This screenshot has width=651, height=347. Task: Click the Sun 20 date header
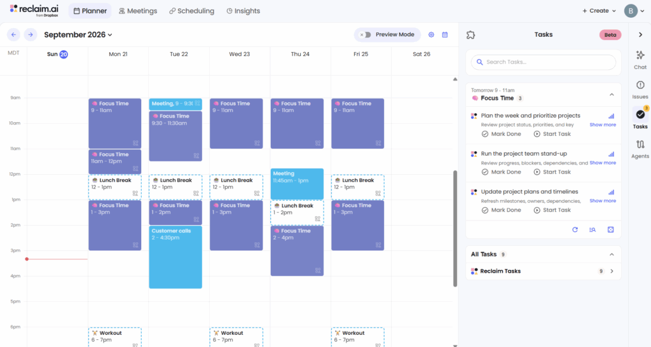tap(57, 54)
